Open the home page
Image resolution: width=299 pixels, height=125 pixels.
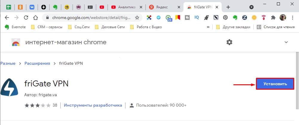pos(36,18)
